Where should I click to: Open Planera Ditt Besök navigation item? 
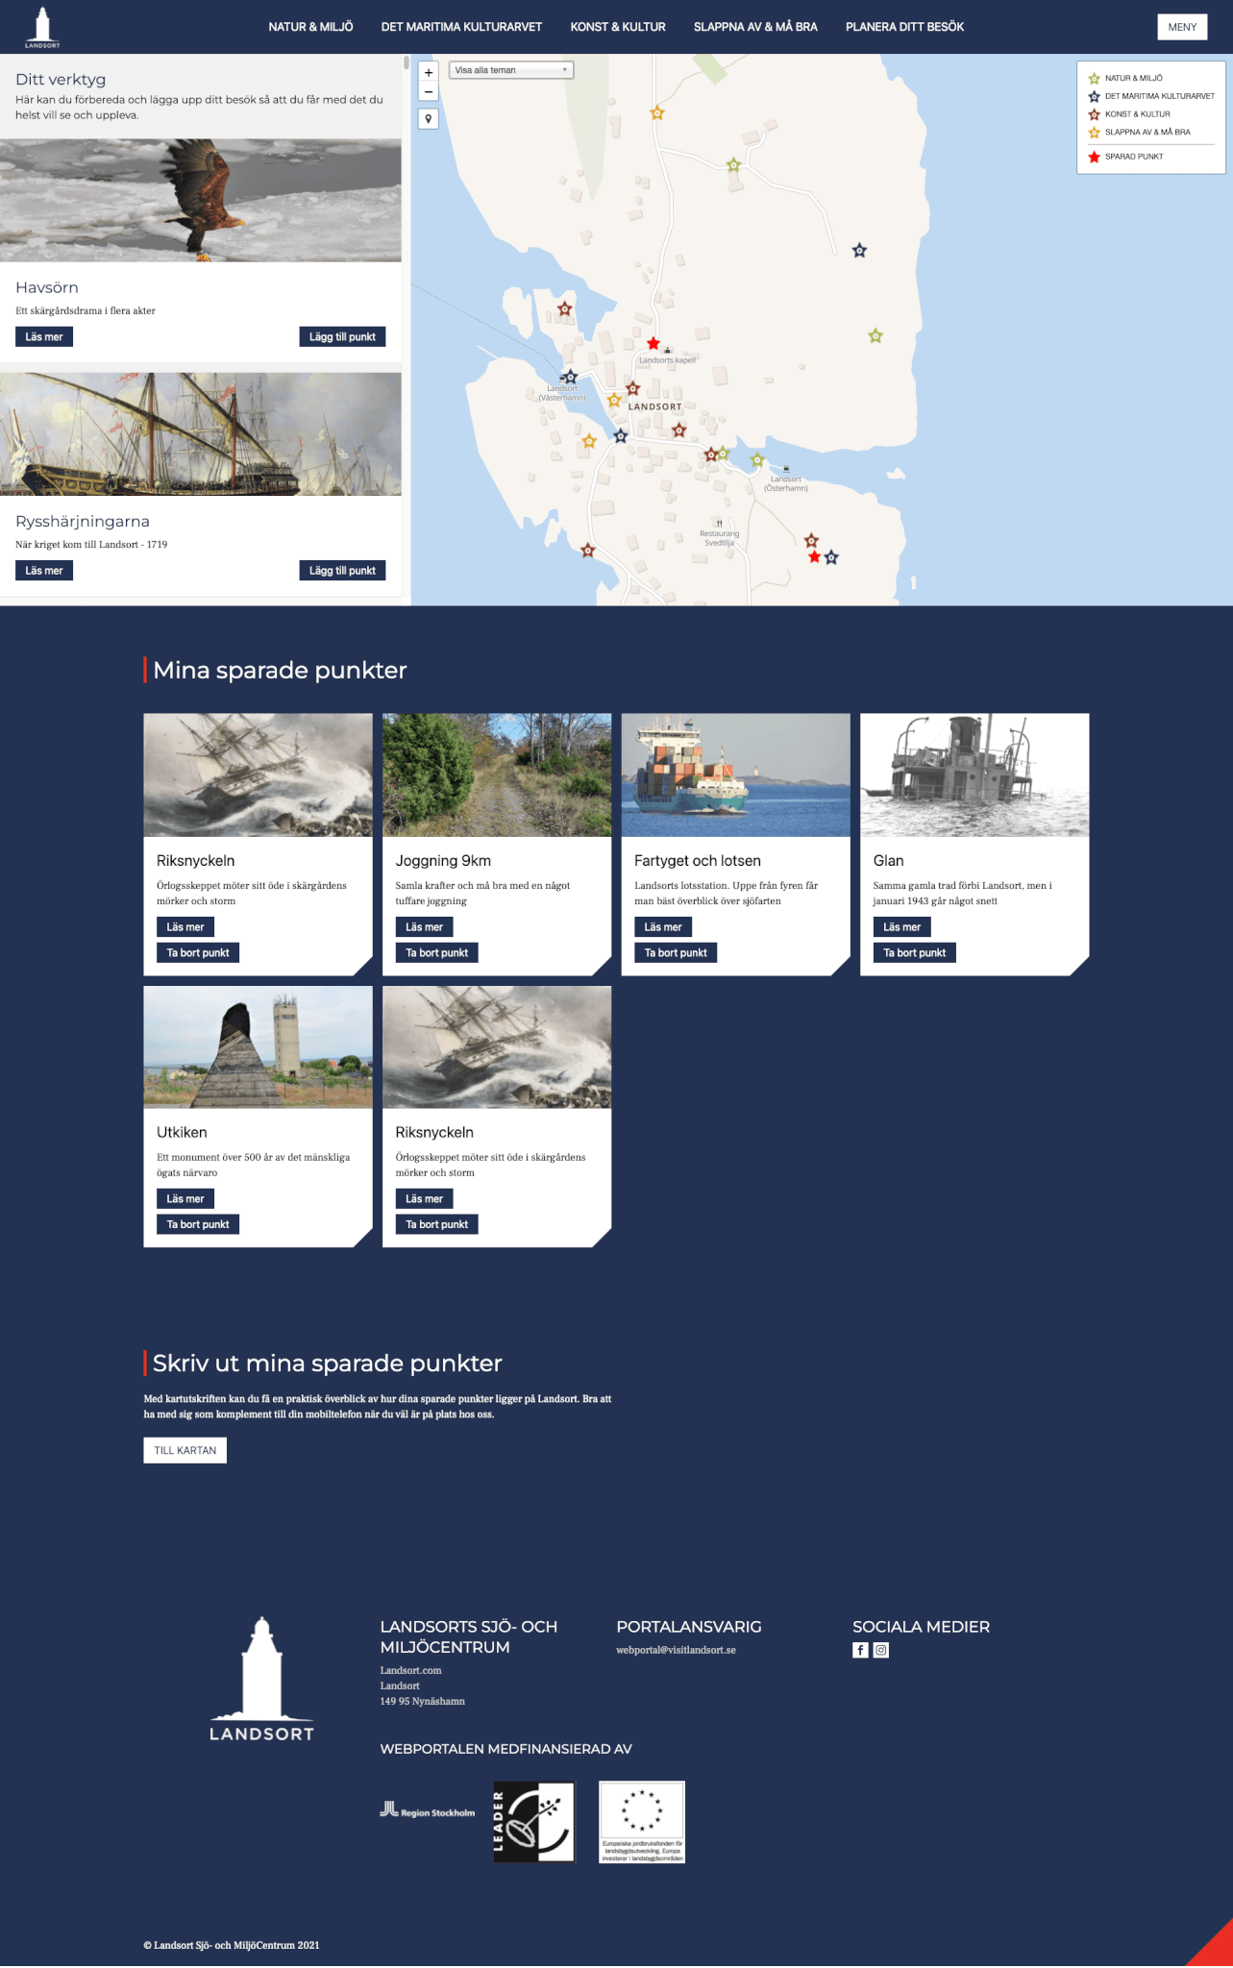point(904,27)
